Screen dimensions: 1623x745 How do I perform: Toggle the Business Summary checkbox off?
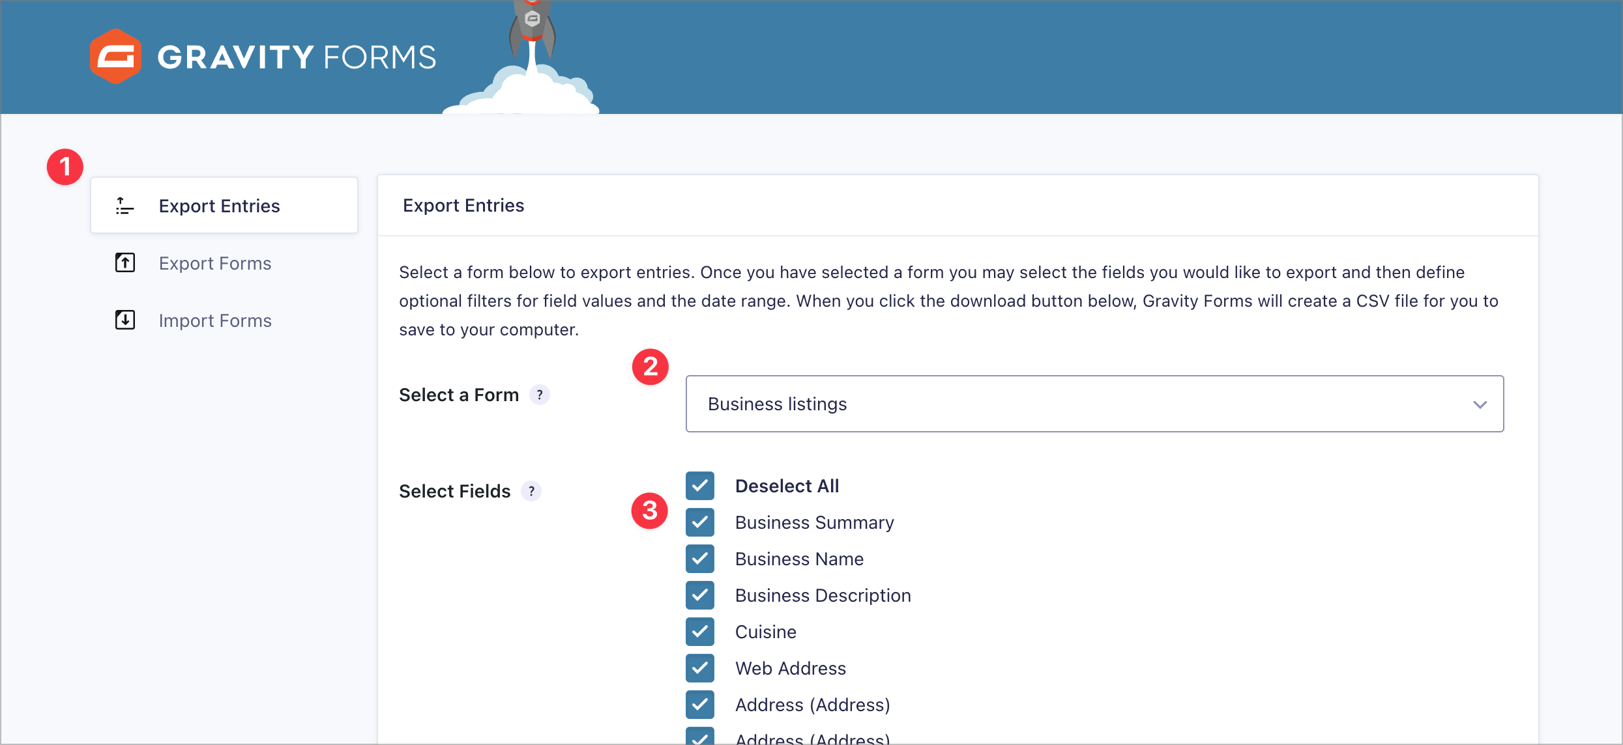tap(699, 522)
